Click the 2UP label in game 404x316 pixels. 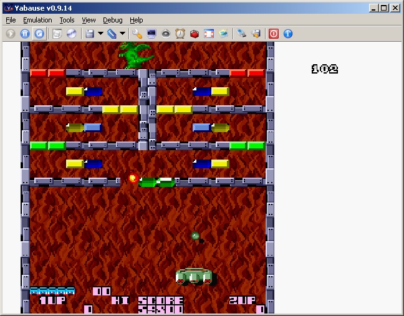243,300
